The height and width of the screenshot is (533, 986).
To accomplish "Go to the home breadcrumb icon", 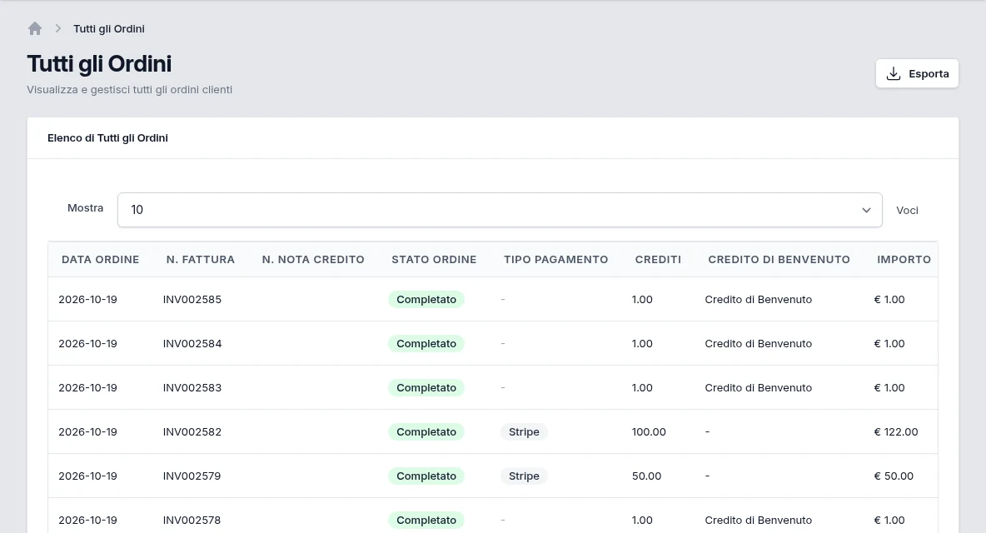I will [x=35, y=28].
